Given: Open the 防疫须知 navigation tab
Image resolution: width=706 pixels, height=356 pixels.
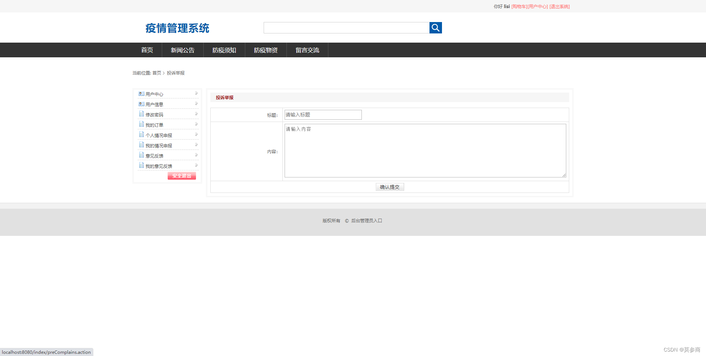Looking at the screenshot, I should click(224, 50).
